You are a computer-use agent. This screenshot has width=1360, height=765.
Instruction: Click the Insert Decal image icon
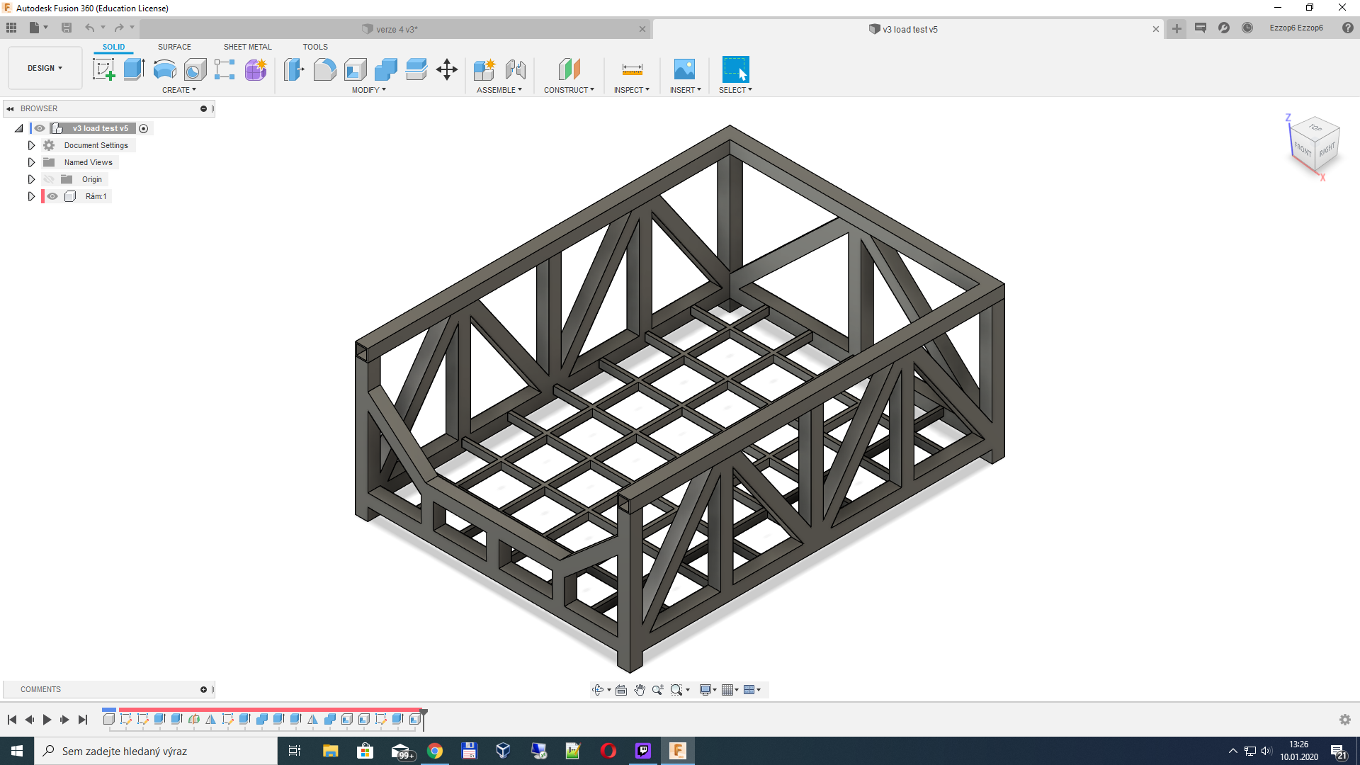tap(684, 69)
